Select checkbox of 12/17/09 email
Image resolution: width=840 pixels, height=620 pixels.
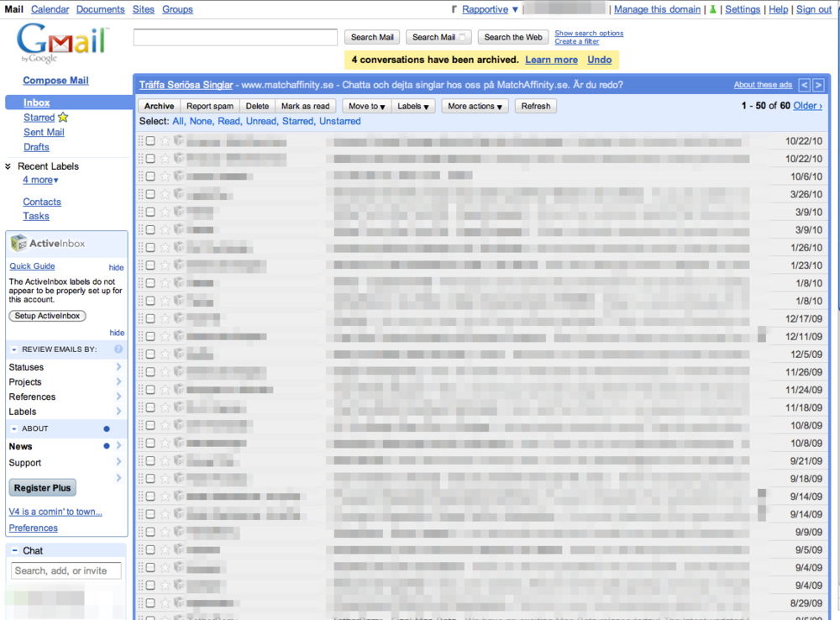point(150,318)
